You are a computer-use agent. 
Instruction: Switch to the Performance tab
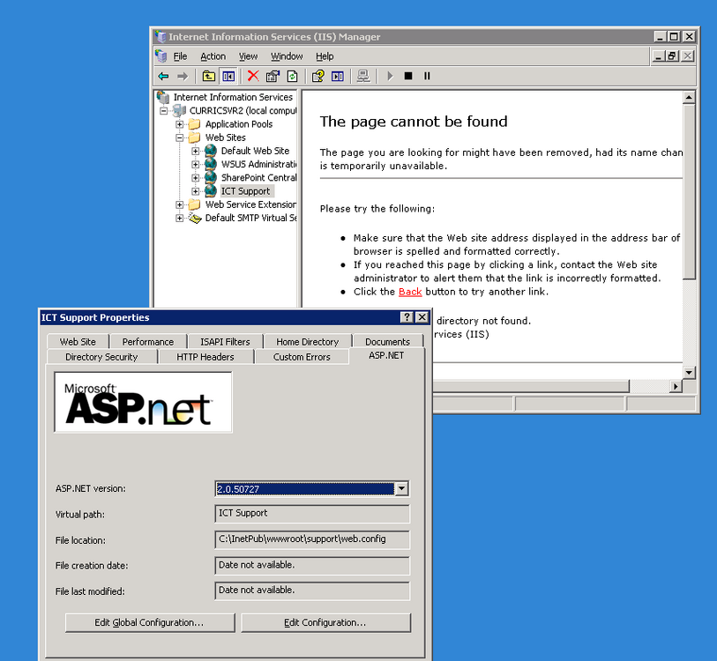[148, 341]
